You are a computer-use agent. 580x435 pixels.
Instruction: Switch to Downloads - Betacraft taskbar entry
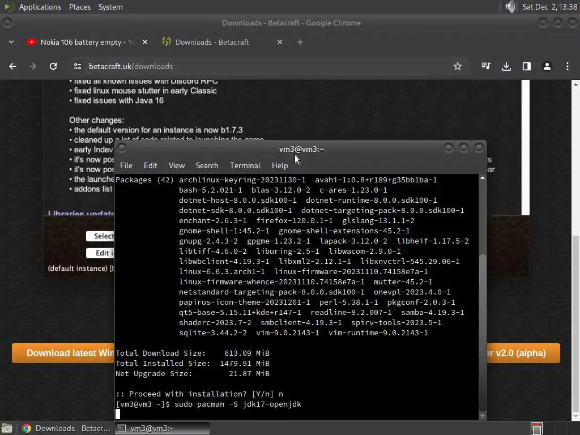pos(67,428)
